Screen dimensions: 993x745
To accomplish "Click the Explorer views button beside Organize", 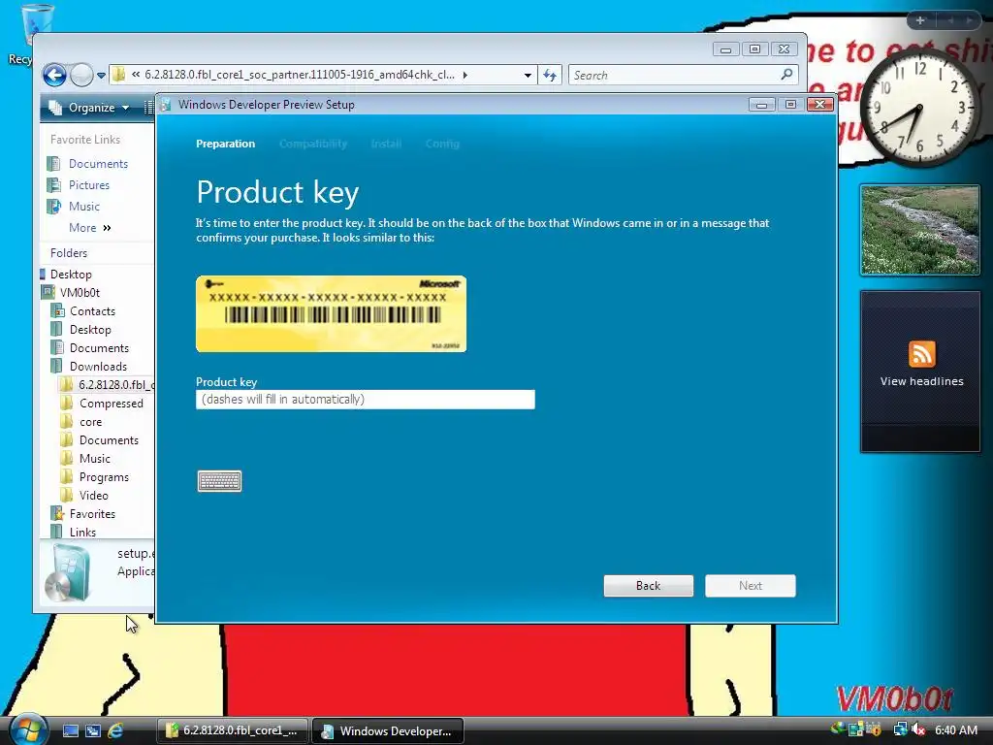I will click(x=148, y=108).
